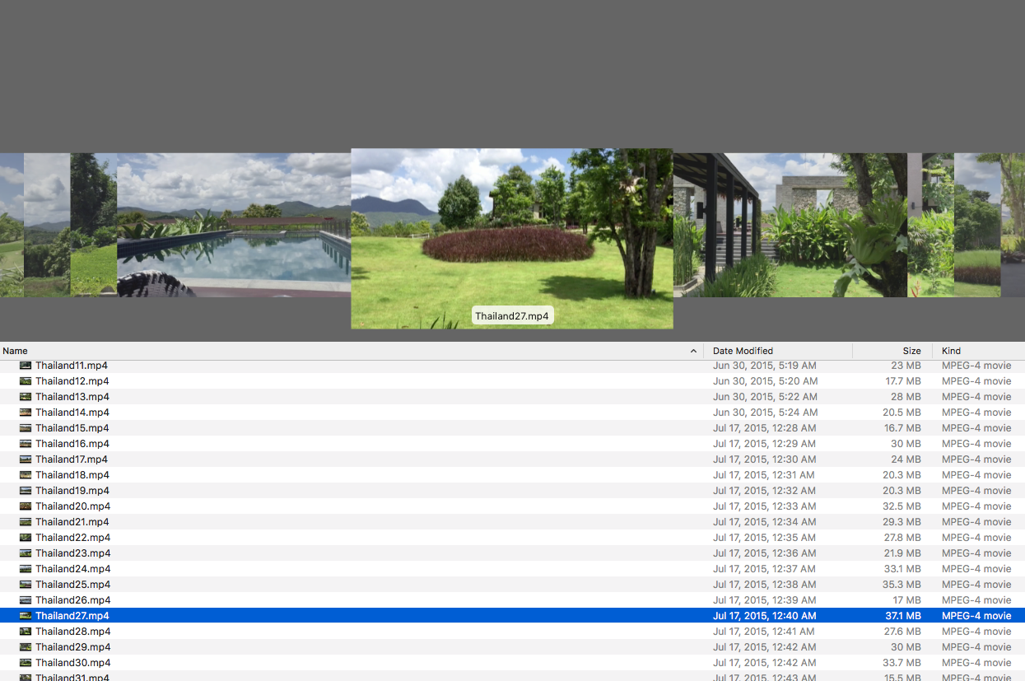
Task: Click the 35.3 MB size value
Action: 903,585
